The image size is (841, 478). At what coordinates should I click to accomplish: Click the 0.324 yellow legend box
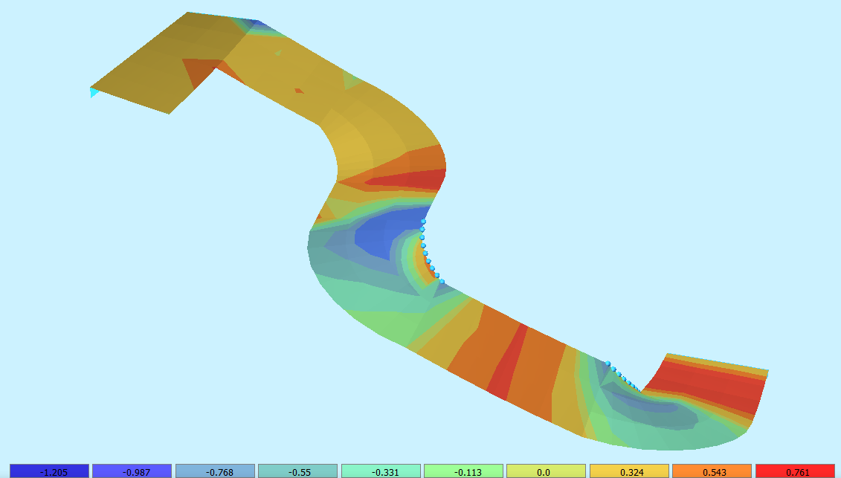click(629, 471)
